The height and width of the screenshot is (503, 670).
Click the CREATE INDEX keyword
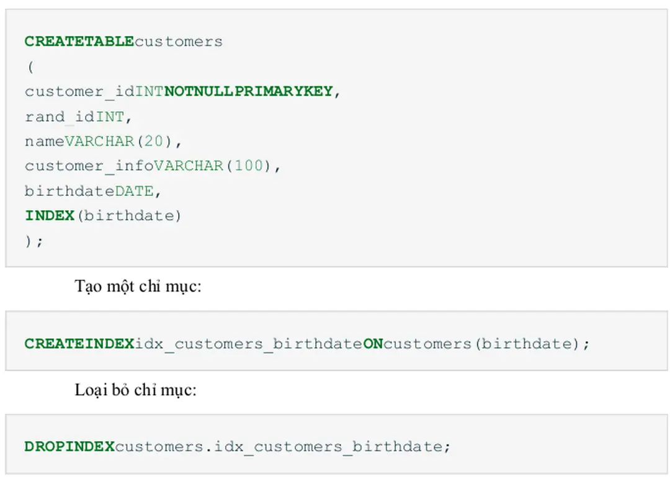click(79, 344)
